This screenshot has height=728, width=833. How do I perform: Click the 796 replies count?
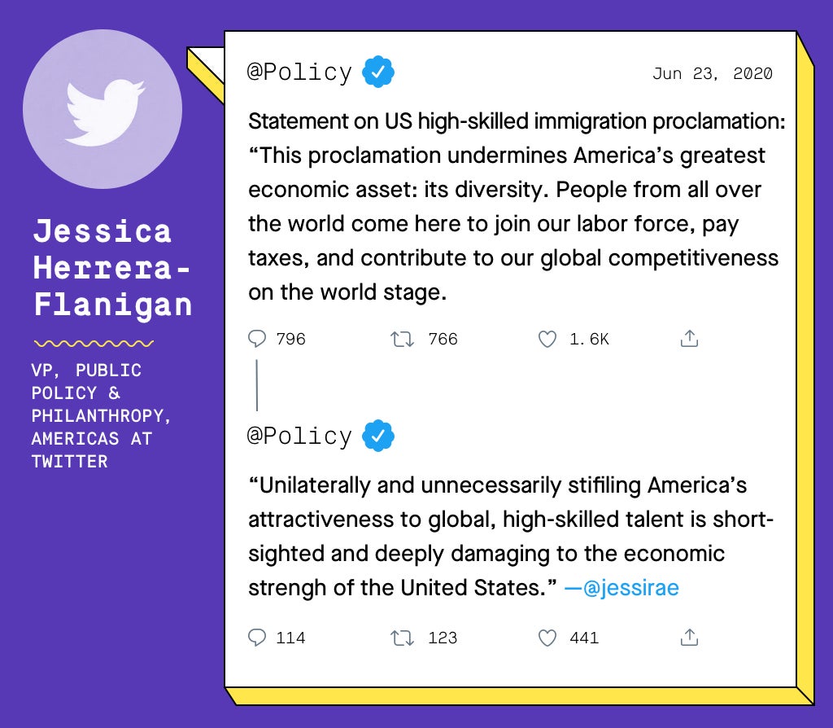coord(290,339)
